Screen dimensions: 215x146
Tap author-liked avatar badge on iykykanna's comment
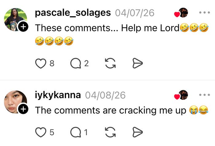coord(182,95)
